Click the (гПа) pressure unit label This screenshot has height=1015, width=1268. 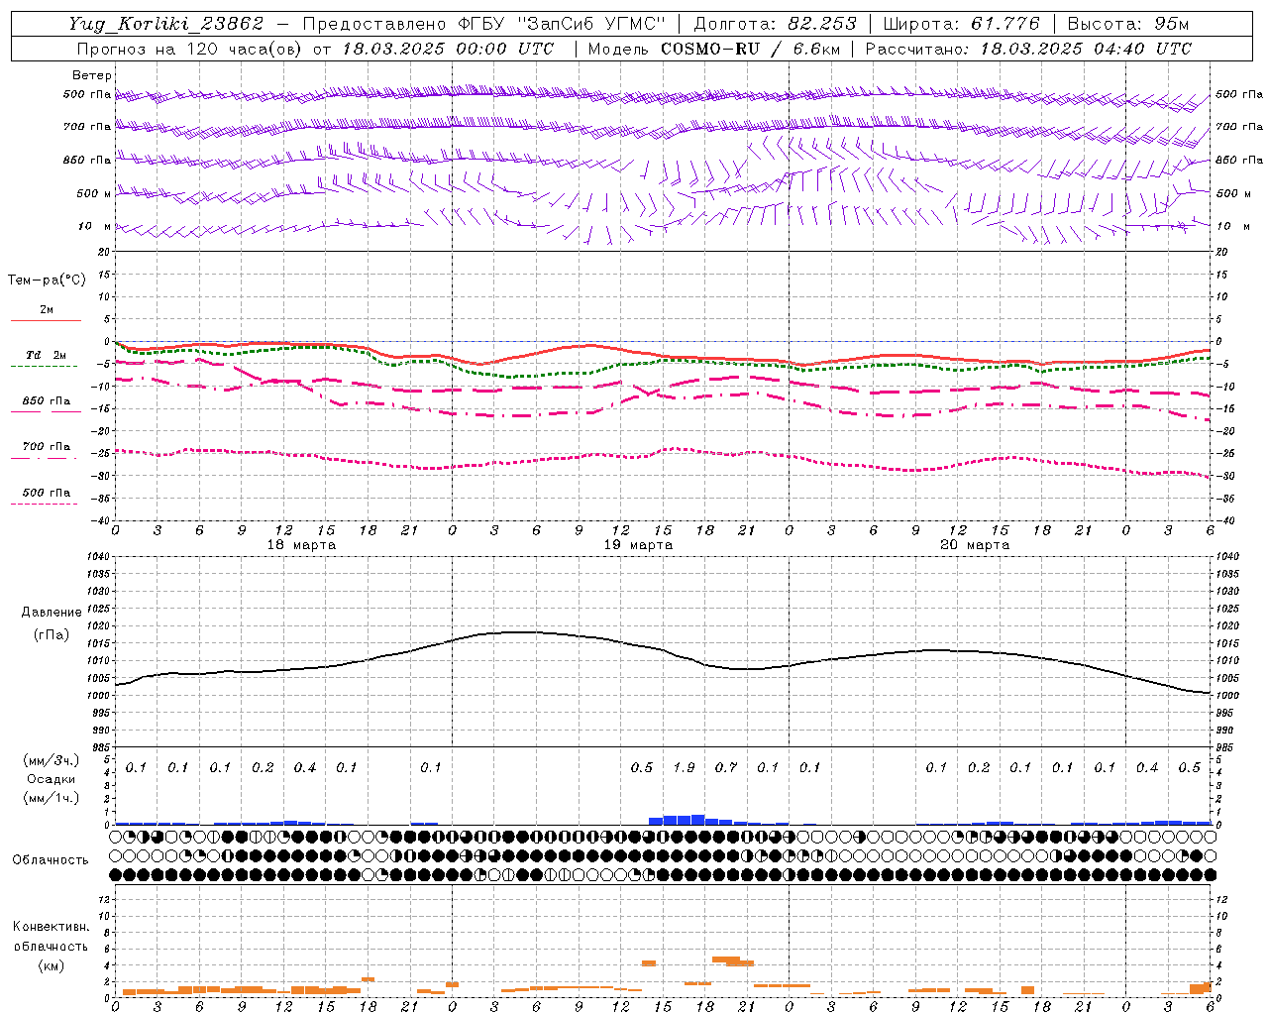click(x=52, y=634)
